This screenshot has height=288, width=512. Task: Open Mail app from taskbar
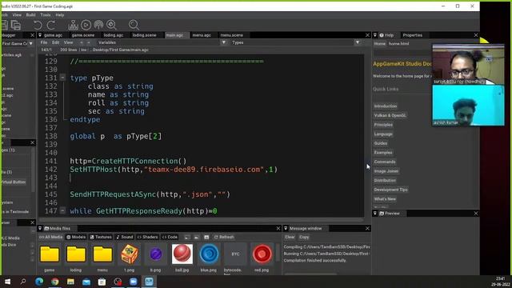click(86, 282)
